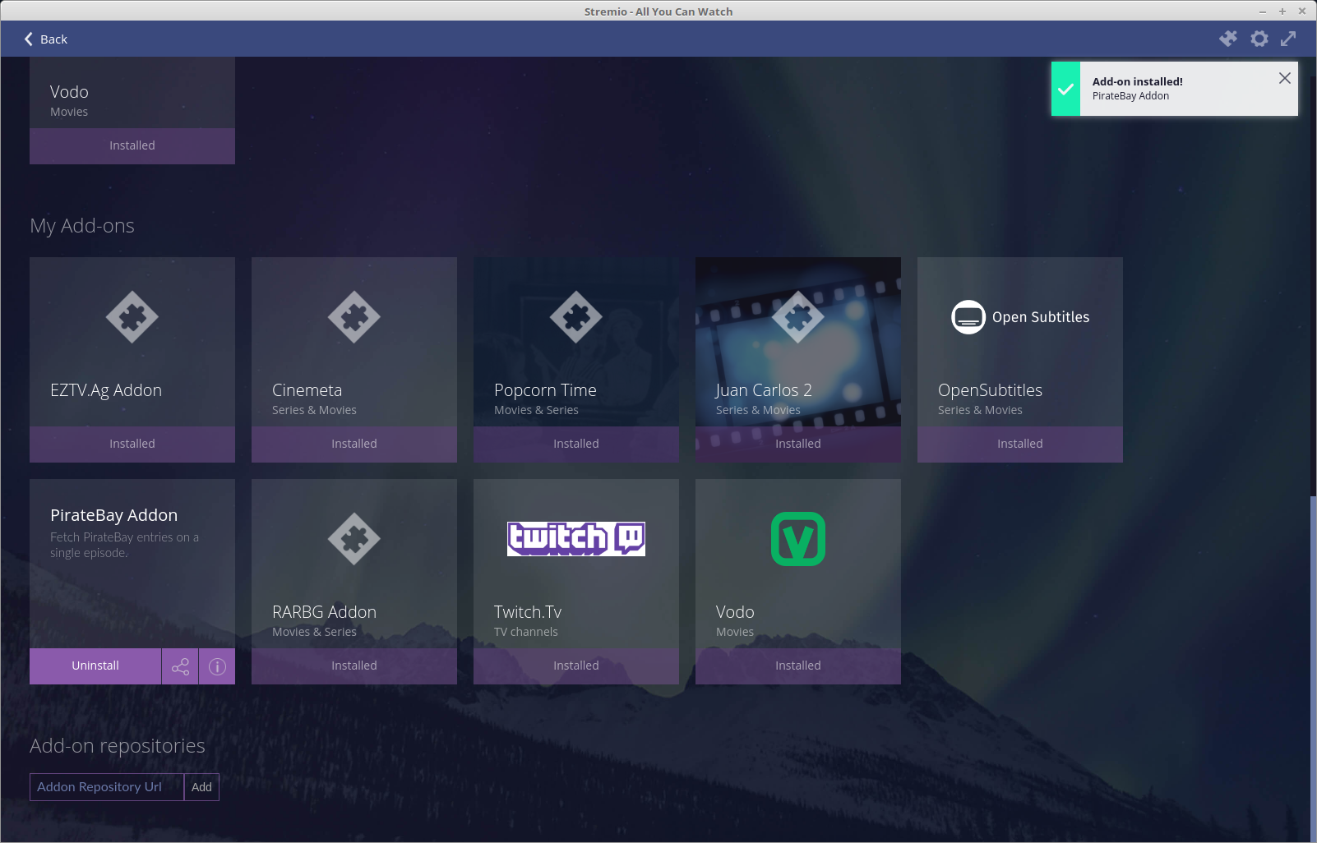Click Installed under Vodo in My Add-ons
This screenshot has height=843, width=1317.
coord(798,666)
